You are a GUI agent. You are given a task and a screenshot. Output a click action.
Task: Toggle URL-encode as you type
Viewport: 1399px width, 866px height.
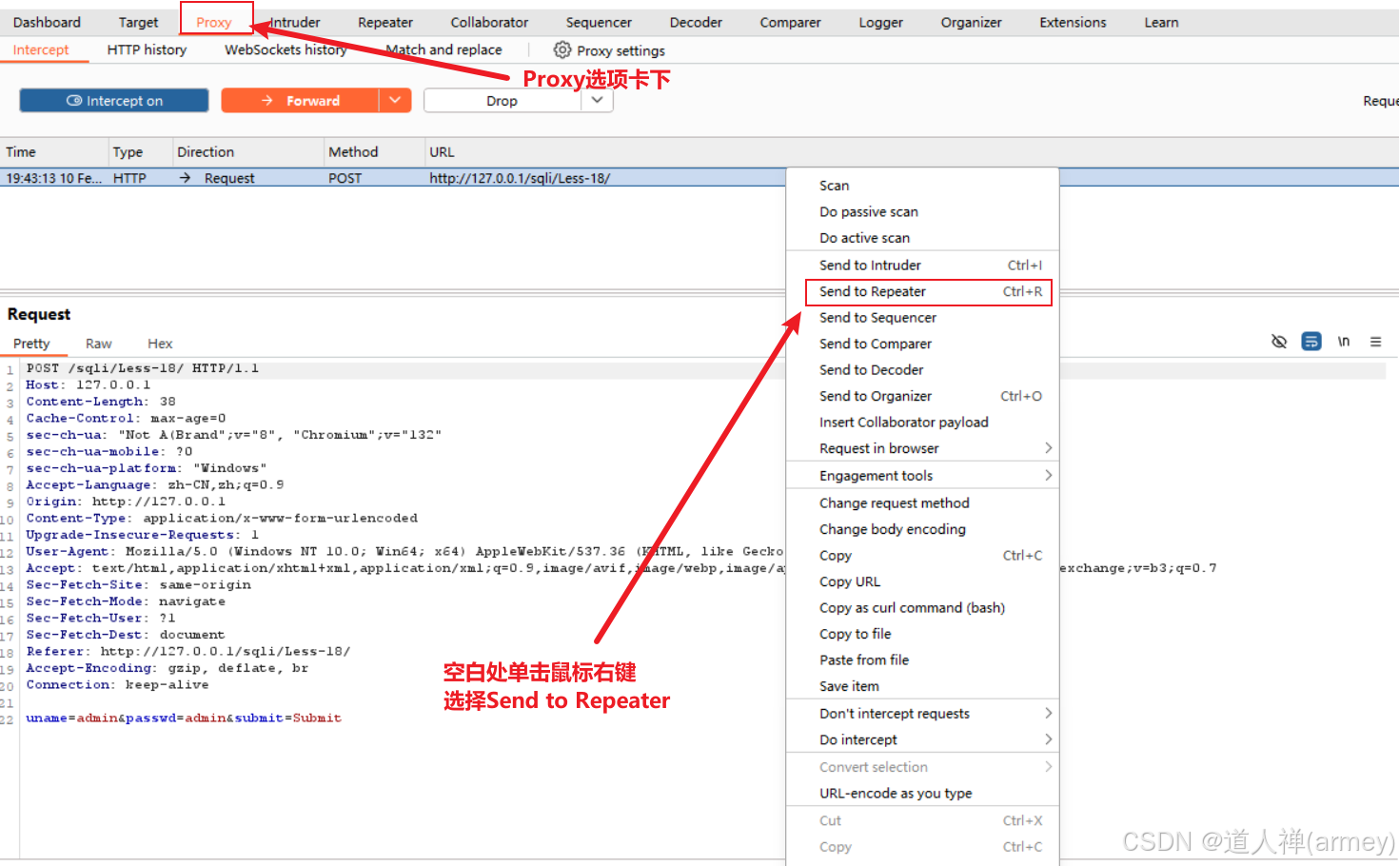coord(922,793)
